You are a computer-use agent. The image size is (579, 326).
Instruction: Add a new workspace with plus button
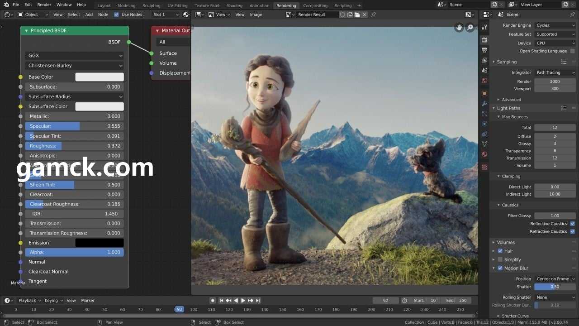(x=359, y=5)
